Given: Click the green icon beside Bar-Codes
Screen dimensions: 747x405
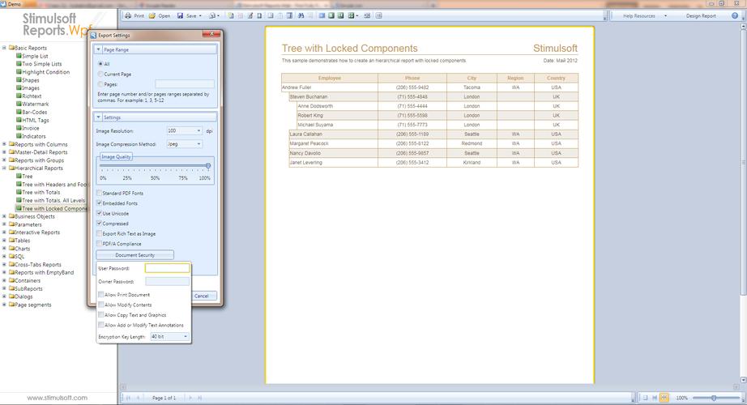Looking at the screenshot, I should coord(19,112).
